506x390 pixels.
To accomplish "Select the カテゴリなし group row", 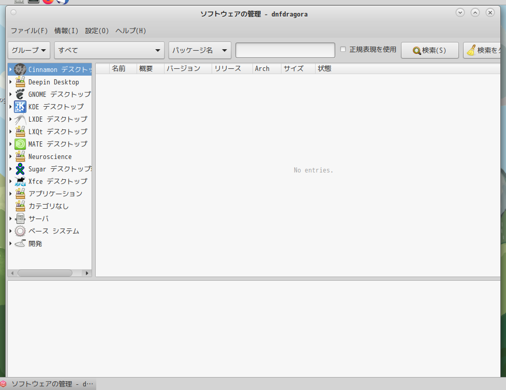I will pos(50,206).
